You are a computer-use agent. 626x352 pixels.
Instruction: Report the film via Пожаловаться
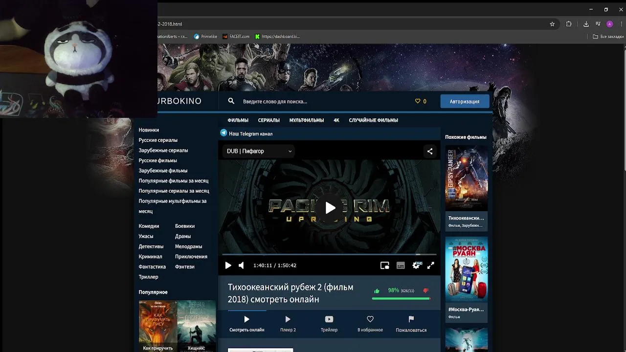[x=411, y=324]
